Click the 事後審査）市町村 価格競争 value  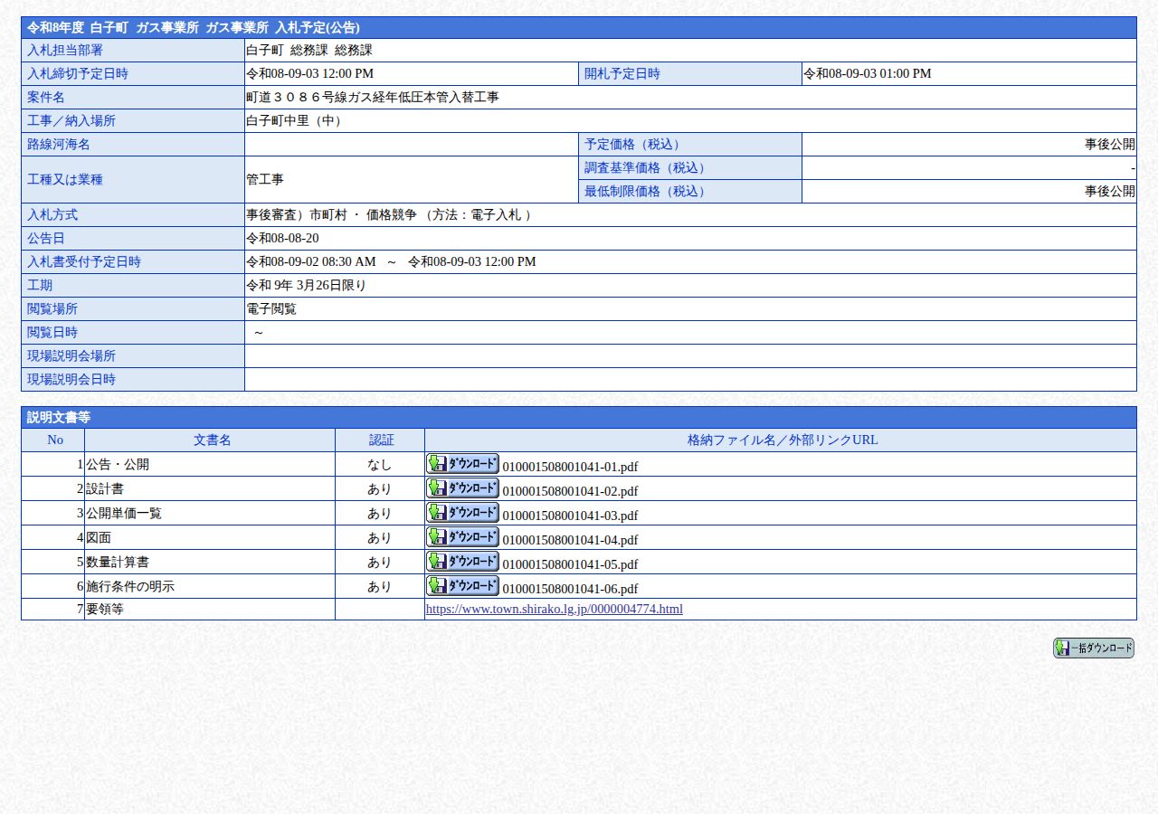point(391,214)
